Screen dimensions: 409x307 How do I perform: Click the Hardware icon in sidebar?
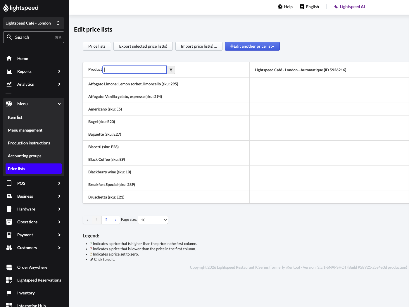click(9, 209)
